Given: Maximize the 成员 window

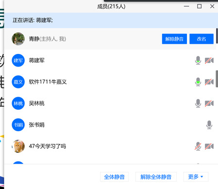Looking at the screenshot, I should click(x=199, y=6).
